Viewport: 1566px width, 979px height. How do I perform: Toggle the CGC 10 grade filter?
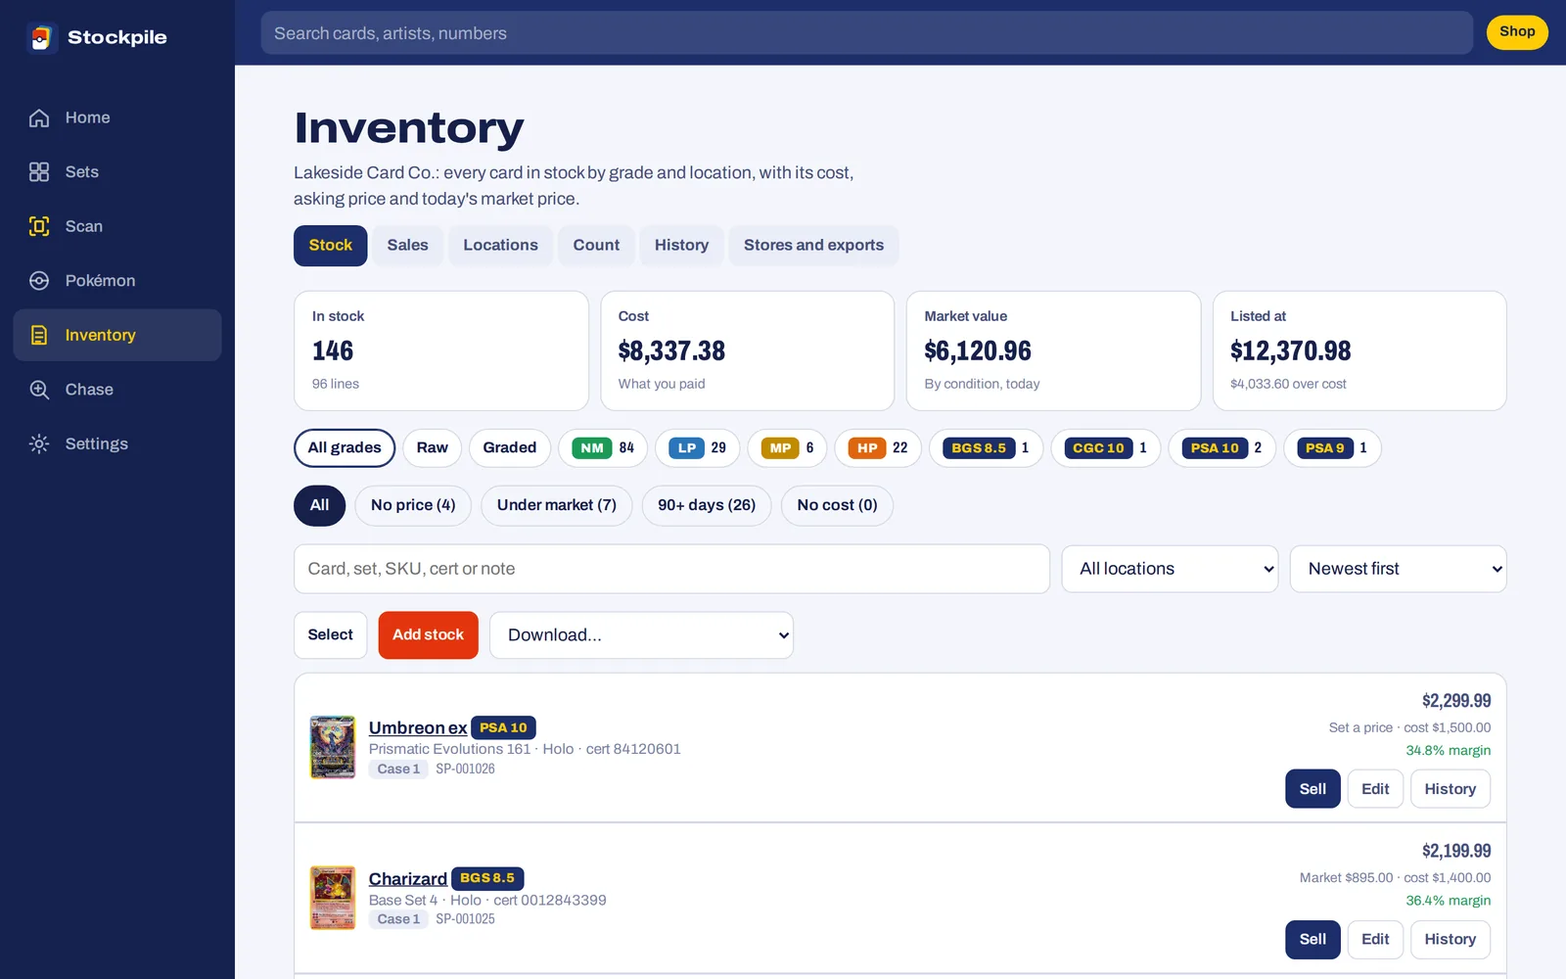1105,447
